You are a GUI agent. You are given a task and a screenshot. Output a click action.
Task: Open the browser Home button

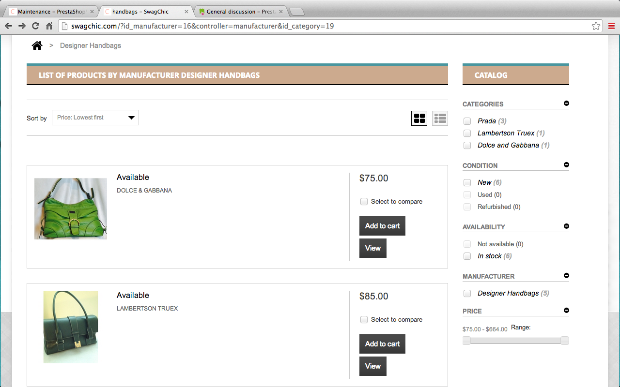(49, 26)
